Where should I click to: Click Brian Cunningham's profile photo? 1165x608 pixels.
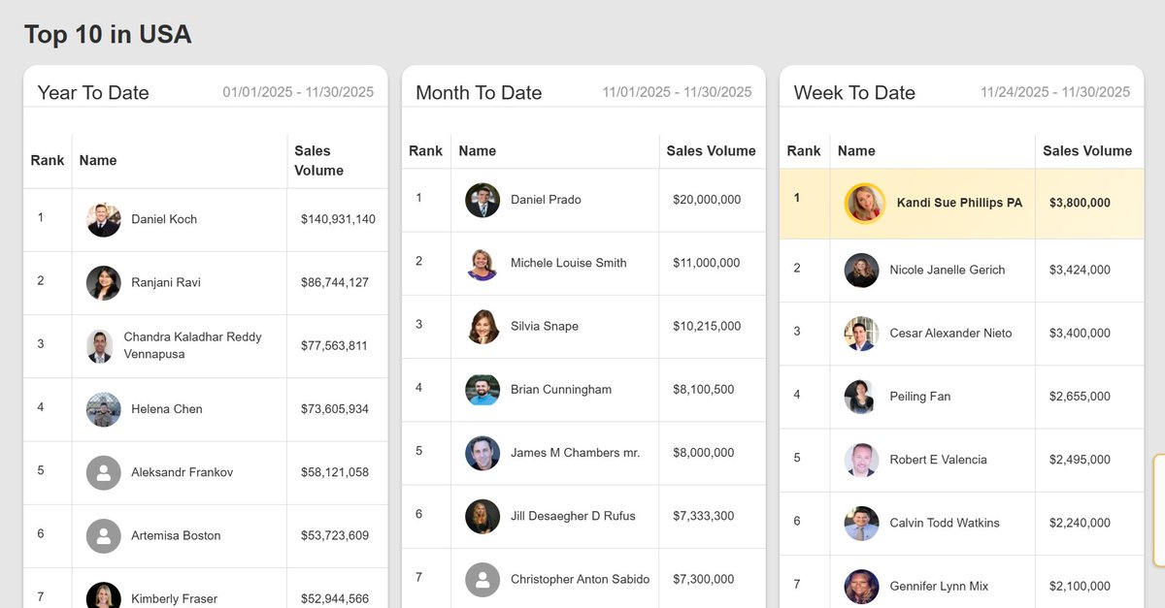pyautogui.click(x=483, y=390)
